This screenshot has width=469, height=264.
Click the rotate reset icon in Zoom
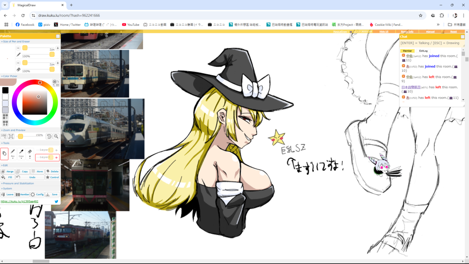49,136
